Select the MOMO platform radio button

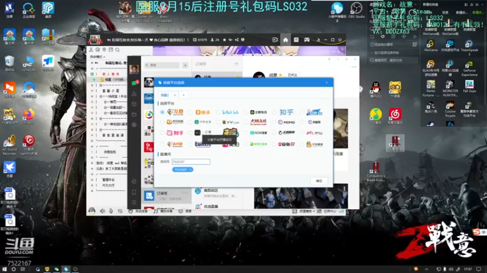pos(274,123)
